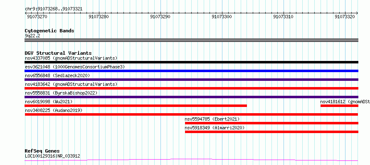Viewport: 370px width, 165px height.
Task: Click ruler tick label 91073300
Action: pos(222,17)
